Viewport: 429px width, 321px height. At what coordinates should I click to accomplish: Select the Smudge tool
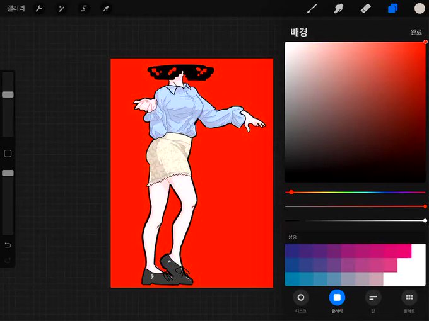[339, 8]
